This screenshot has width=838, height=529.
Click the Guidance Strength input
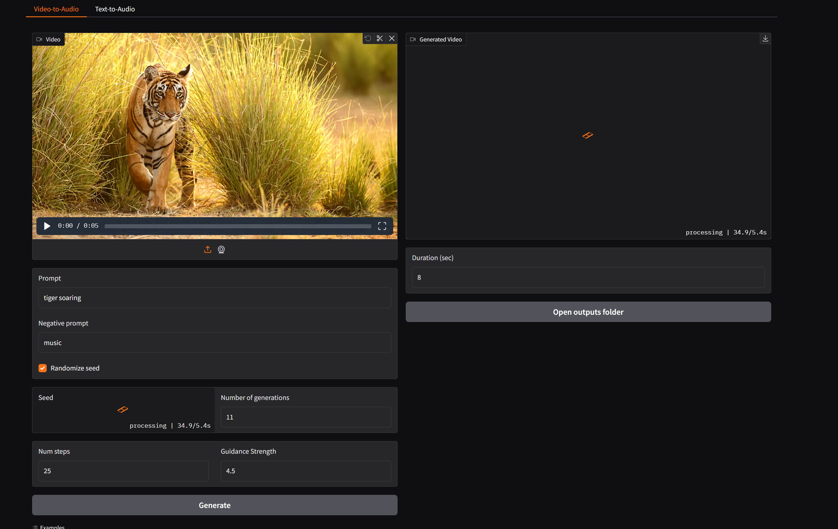click(x=306, y=471)
